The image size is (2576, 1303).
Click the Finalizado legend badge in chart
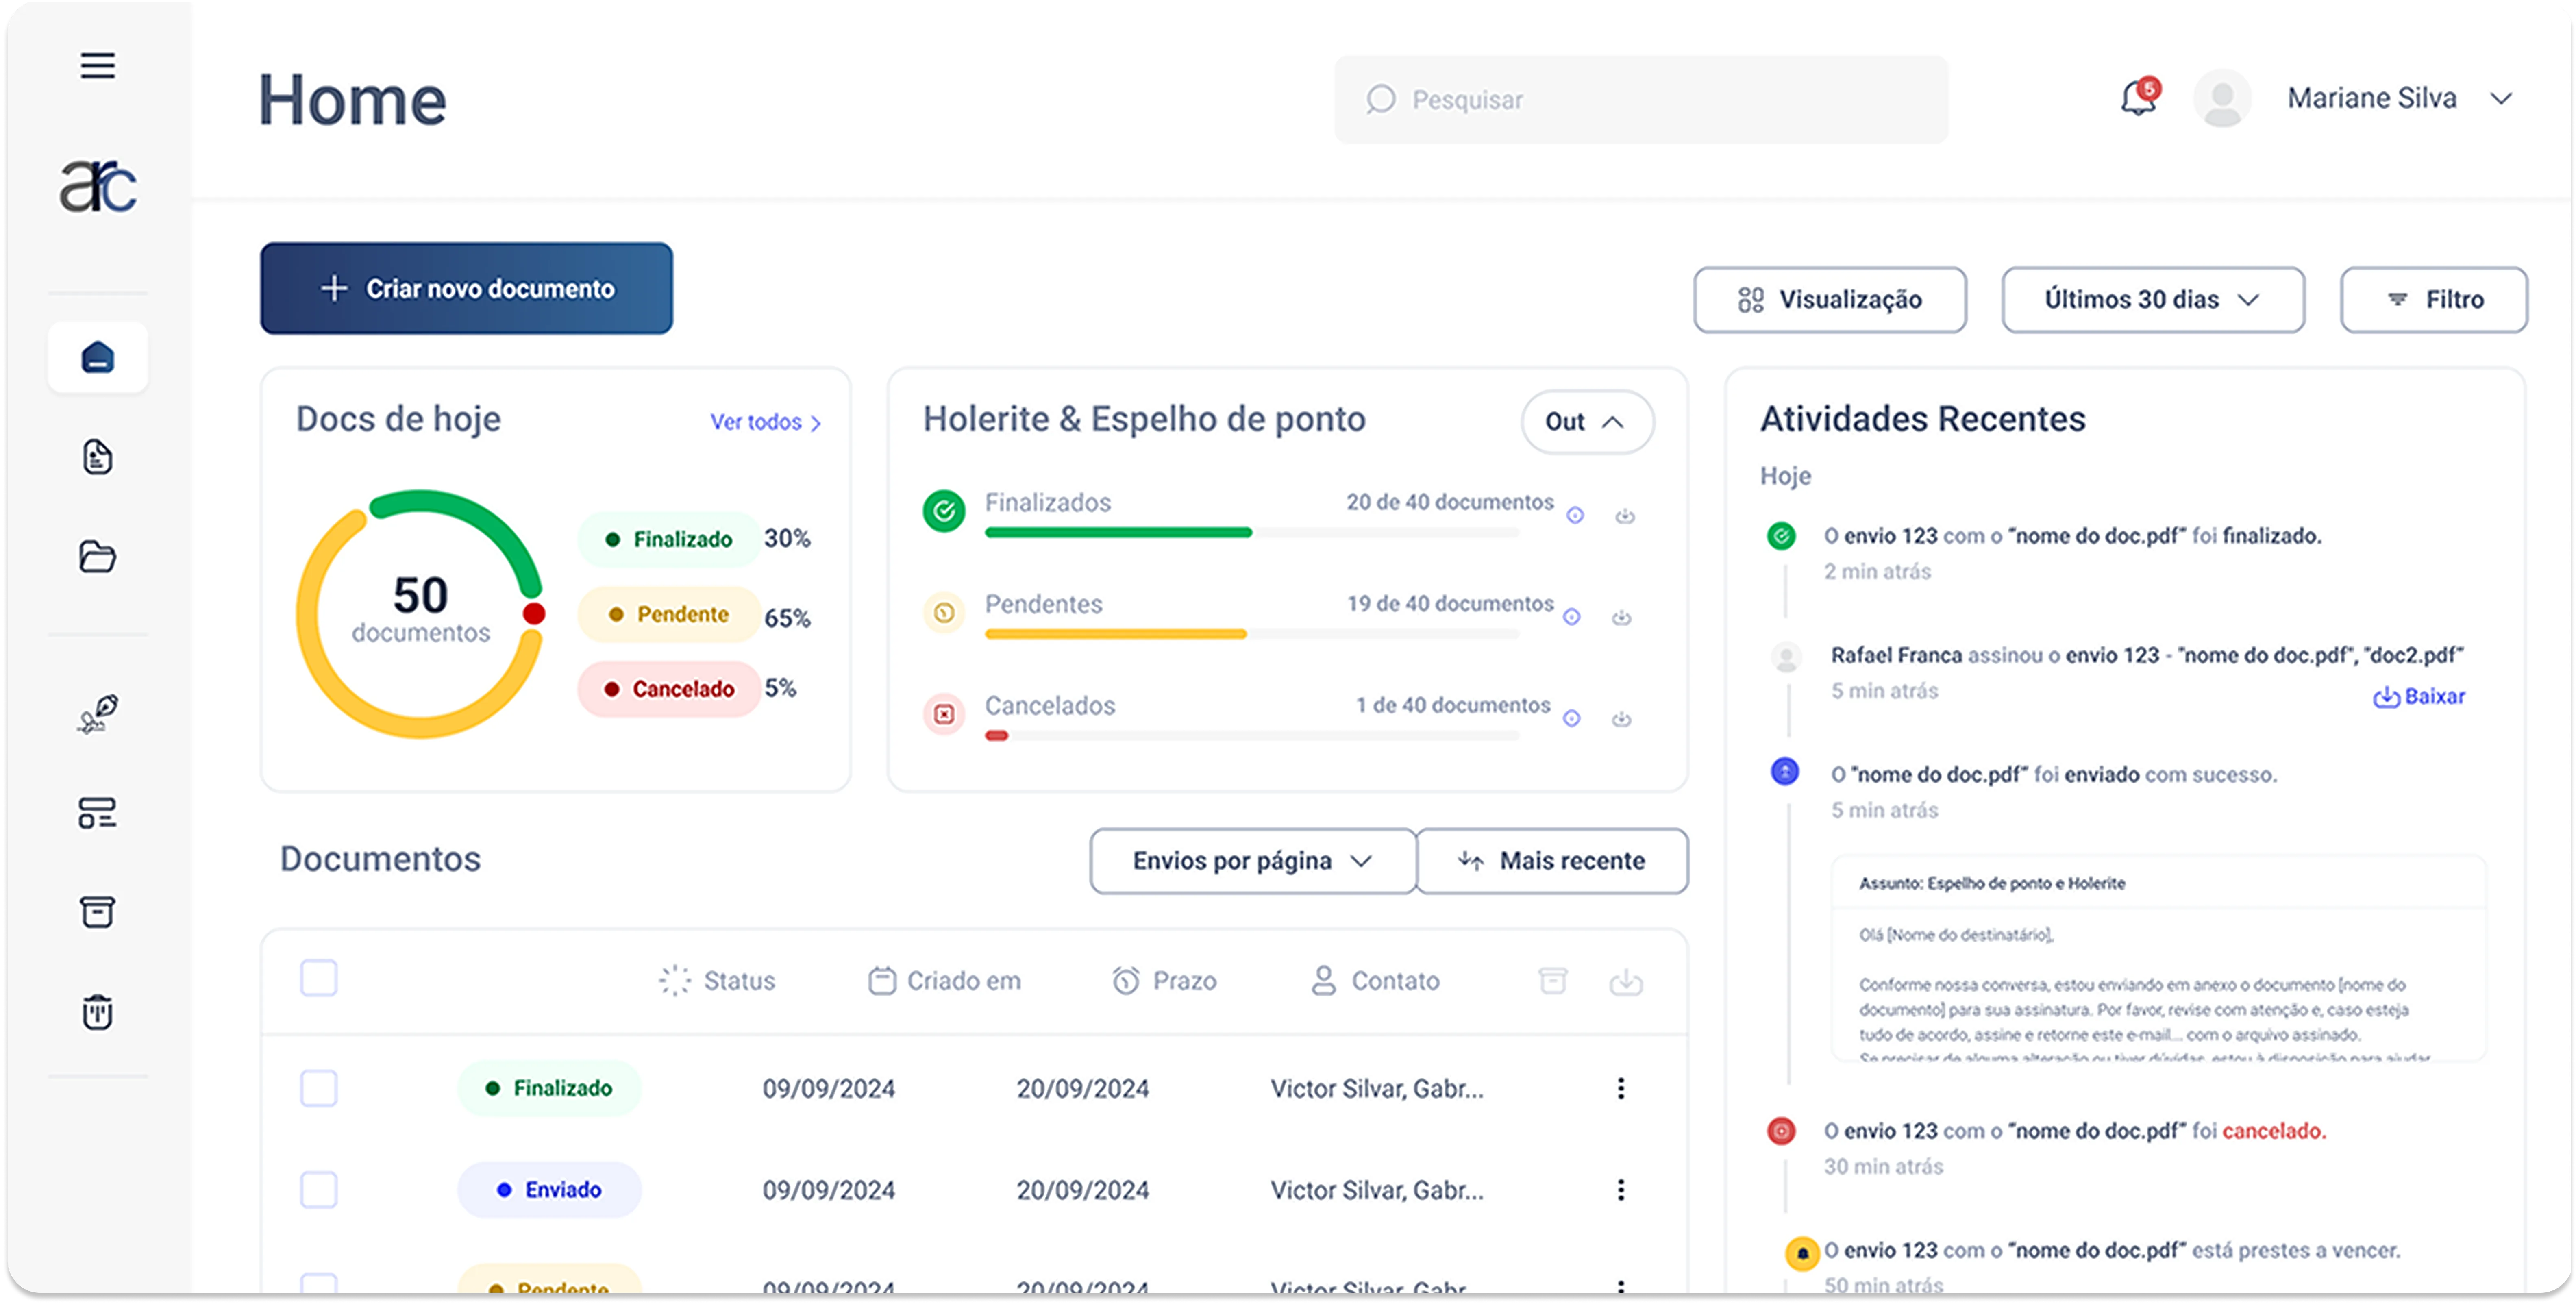pyautogui.click(x=669, y=539)
